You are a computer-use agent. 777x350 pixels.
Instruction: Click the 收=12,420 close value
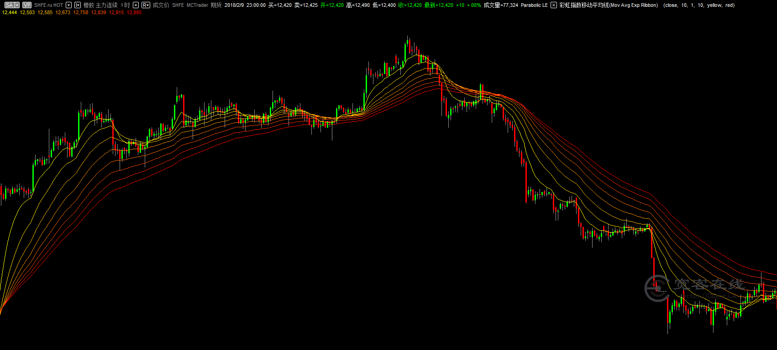coord(410,5)
